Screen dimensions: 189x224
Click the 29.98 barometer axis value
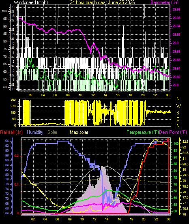(176, 9)
